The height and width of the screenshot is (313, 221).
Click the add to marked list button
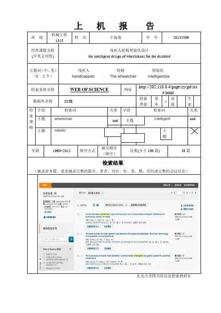pos(139,205)
